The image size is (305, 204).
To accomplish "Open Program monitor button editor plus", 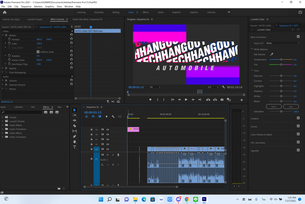I will pos(242,100).
